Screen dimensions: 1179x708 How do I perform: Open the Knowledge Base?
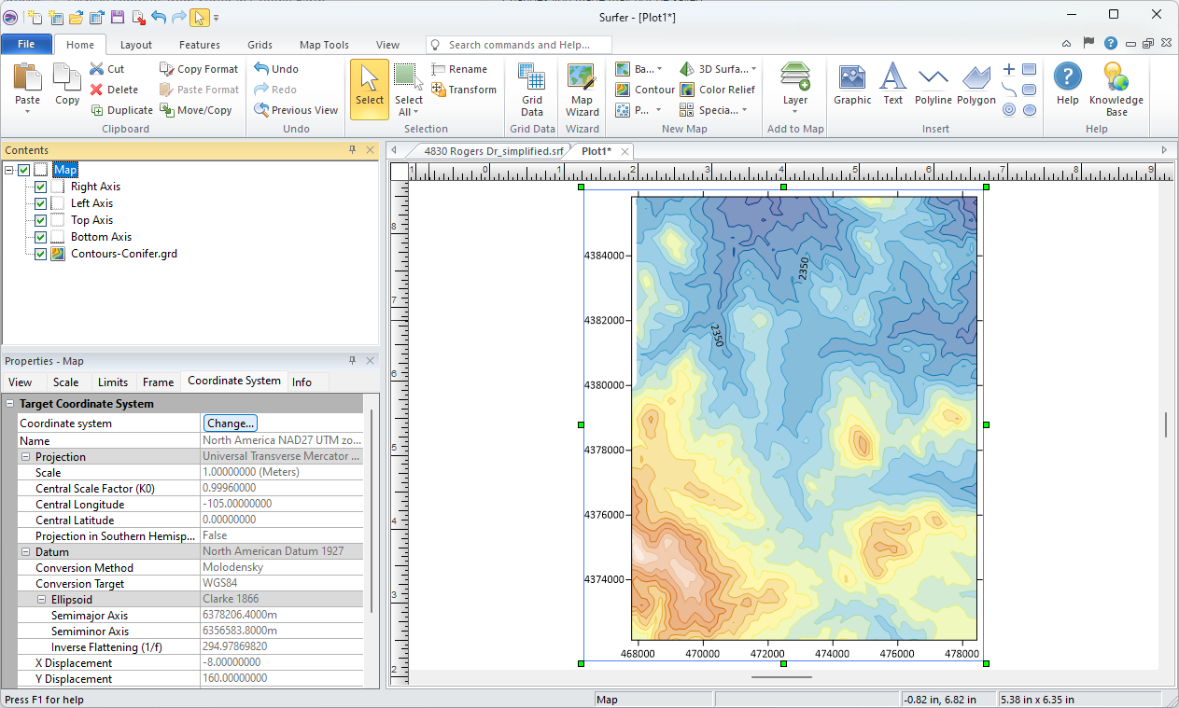[1116, 90]
